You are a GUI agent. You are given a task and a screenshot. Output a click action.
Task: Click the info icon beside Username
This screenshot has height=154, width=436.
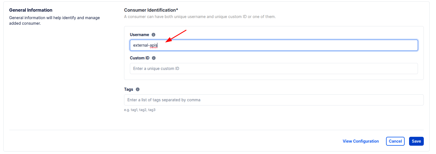(x=153, y=35)
